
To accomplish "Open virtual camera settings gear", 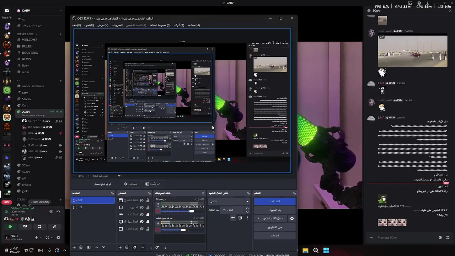I will coord(292,218).
